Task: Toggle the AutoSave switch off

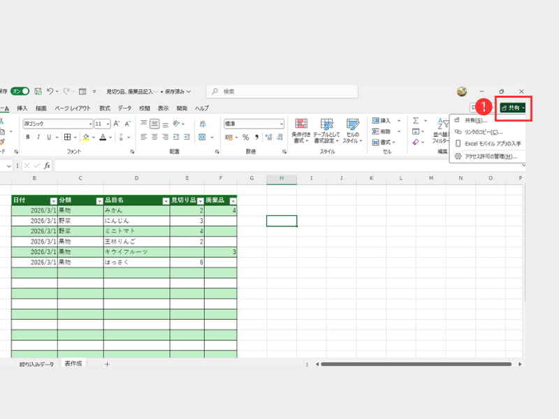Action: [20, 91]
